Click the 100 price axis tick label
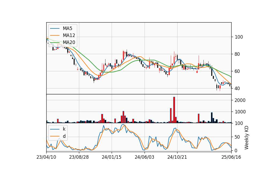The width and height of the screenshot is (257, 185). coord(239,37)
